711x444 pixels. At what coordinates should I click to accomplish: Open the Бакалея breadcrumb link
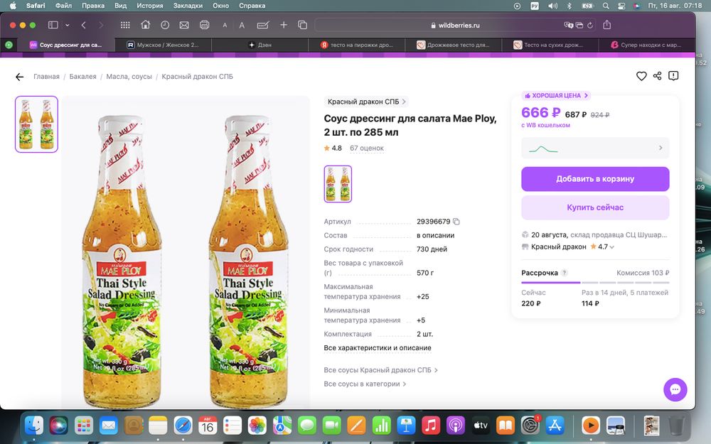[x=82, y=77]
